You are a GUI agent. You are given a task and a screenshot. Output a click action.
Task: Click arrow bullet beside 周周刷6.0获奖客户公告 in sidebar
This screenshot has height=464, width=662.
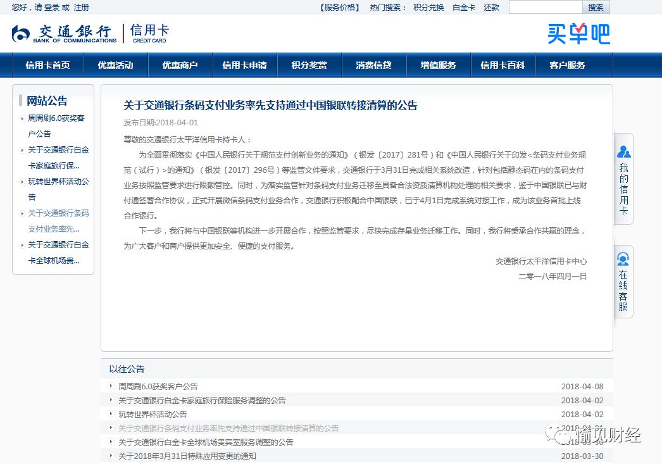pyautogui.click(x=22, y=118)
